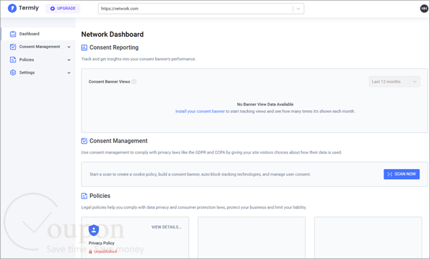The image size is (430, 259).
Task: Open the website URL dropdown arrow
Action: (x=299, y=9)
